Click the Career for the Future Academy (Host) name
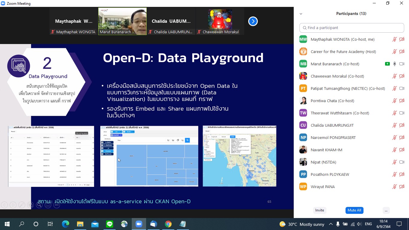 [343, 52]
